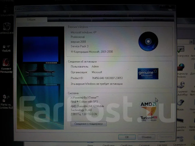The image size is (195, 146).
Task: Open Проверка памяти in Control Panel window
Action: click(x=181, y=125)
